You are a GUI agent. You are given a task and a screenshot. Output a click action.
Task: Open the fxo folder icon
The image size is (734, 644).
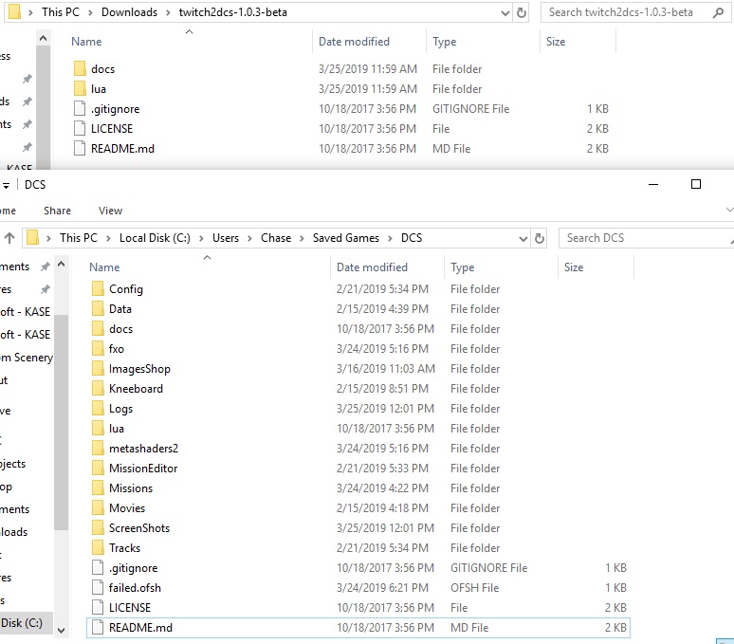point(98,349)
